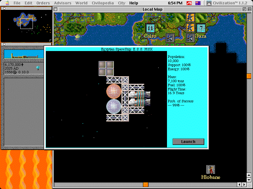This screenshot has height=189, width=253.
Task: Click the "7,100 tons" mass value
Action: pyautogui.click(x=176, y=81)
